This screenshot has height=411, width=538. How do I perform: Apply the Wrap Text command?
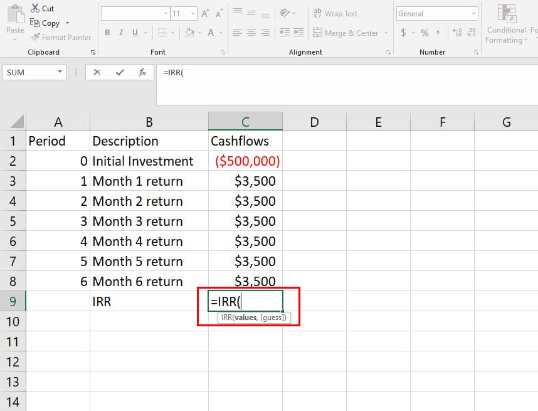(x=340, y=13)
